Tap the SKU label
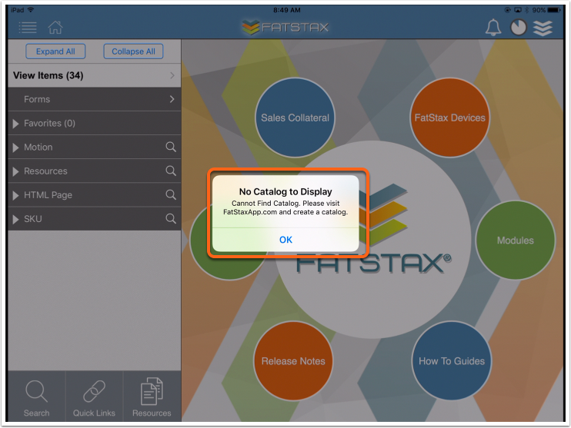Screen dimensions: 571x428 [33, 219]
